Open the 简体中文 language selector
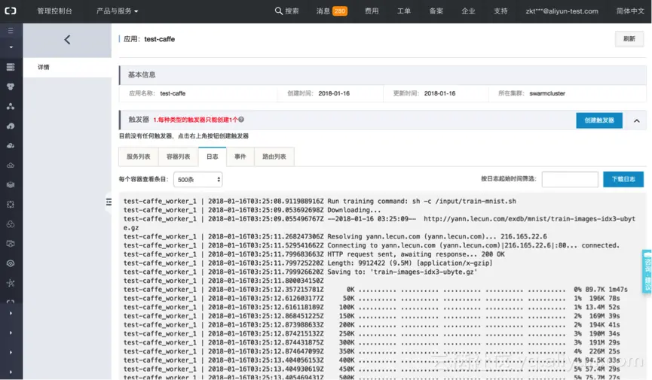 coord(630,11)
